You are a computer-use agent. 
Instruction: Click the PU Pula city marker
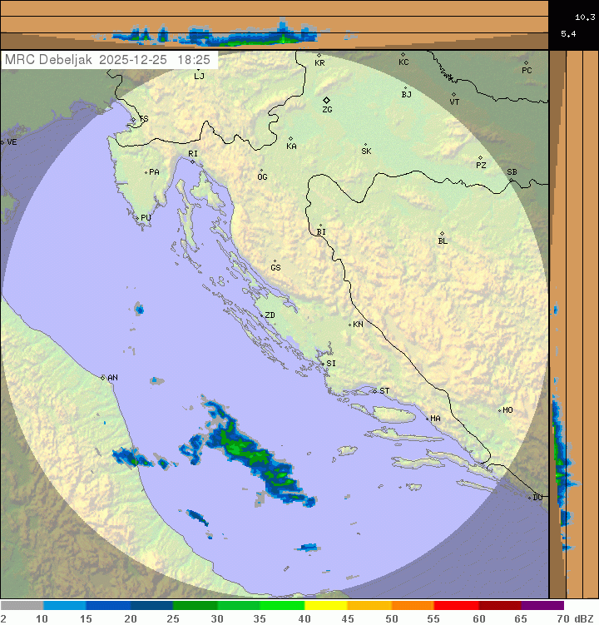(137, 218)
